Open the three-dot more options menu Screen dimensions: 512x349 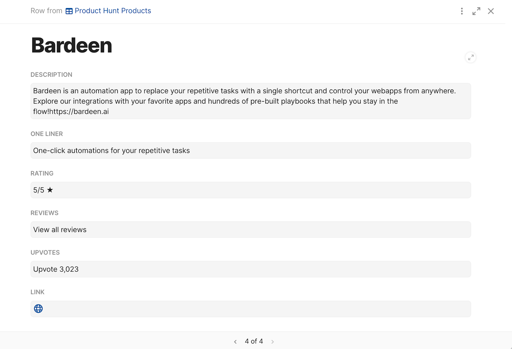[461, 11]
